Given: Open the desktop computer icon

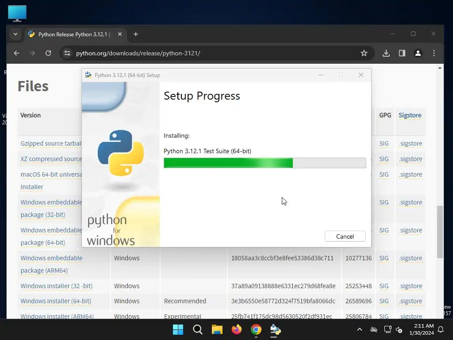Looking at the screenshot, I should [17, 13].
